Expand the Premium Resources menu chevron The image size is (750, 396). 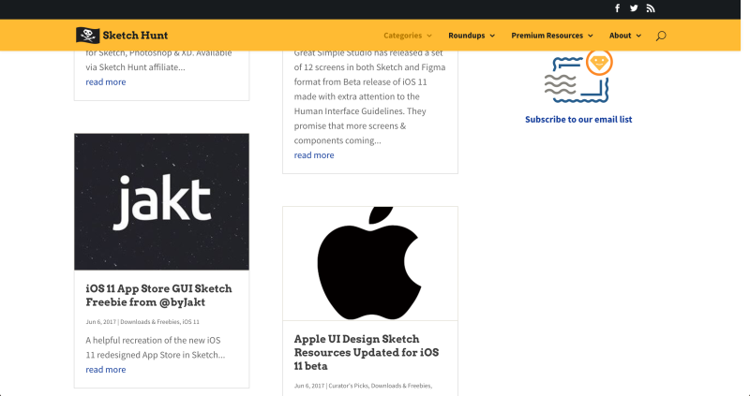(x=591, y=36)
